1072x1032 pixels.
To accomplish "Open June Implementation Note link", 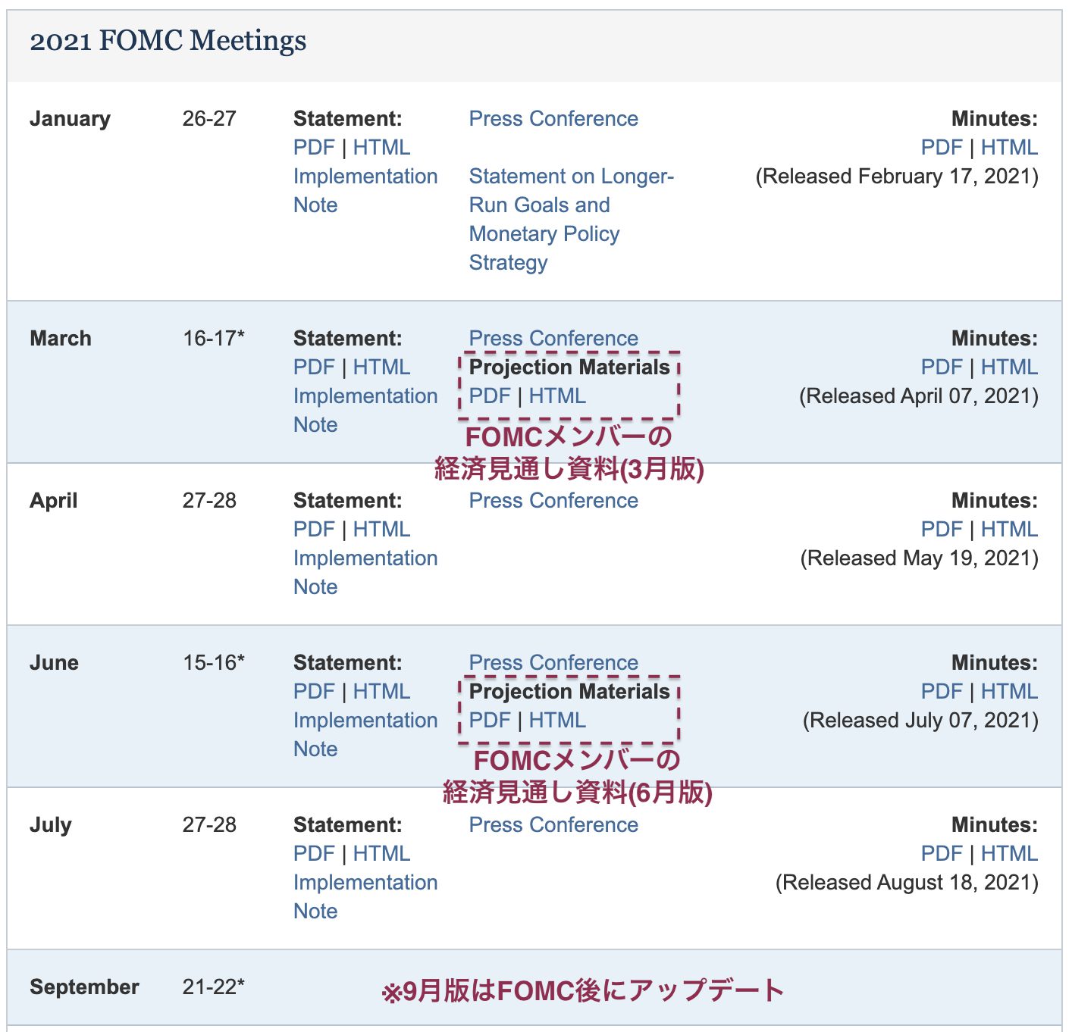I will pyautogui.click(x=365, y=735).
